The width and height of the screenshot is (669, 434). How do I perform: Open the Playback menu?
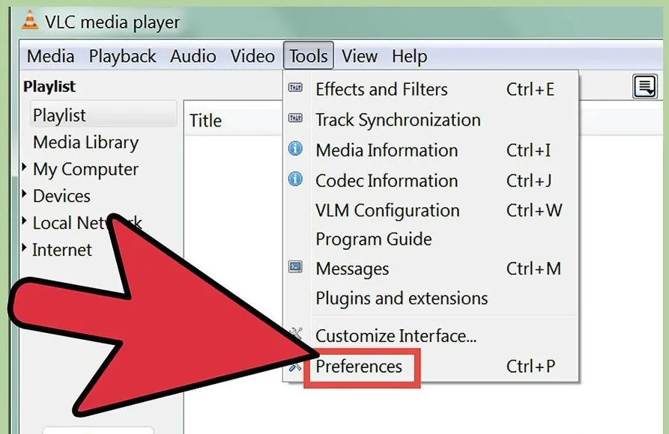(x=122, y=56)
